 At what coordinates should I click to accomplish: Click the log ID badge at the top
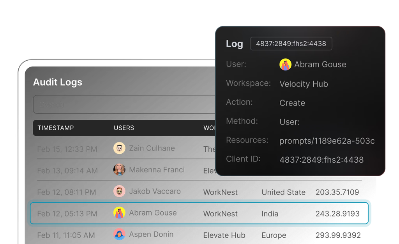point(291,44)
